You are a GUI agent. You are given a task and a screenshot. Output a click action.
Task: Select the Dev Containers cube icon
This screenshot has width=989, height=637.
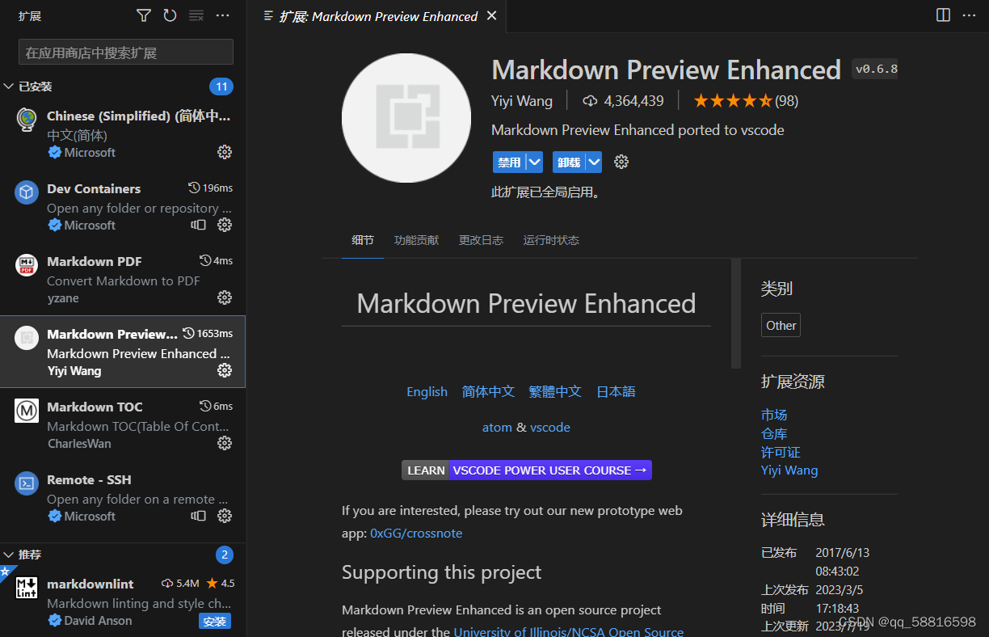pos(27,192)
